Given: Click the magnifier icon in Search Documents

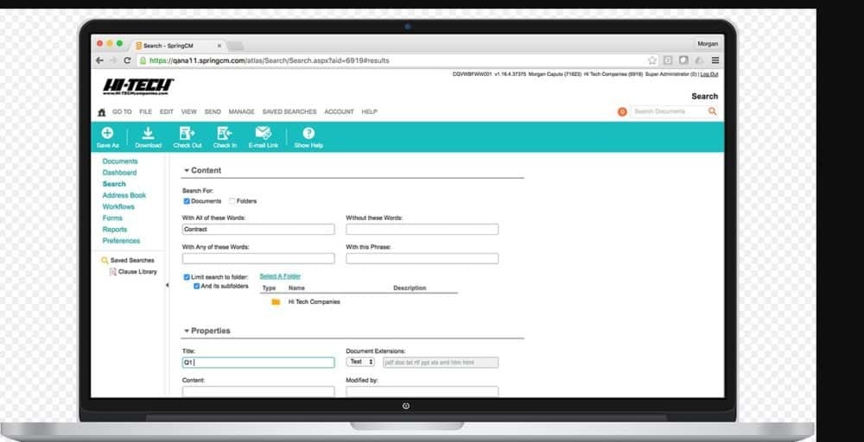Looking at the screenshot, I should (x=712, y=111).
